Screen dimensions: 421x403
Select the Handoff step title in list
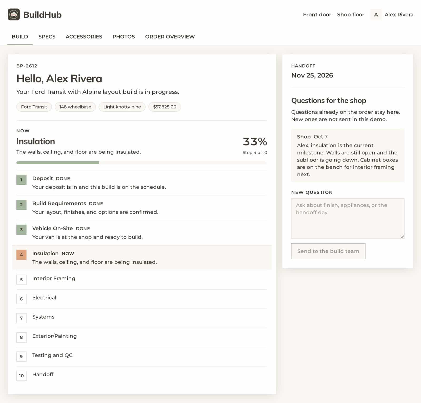[43, 374]
